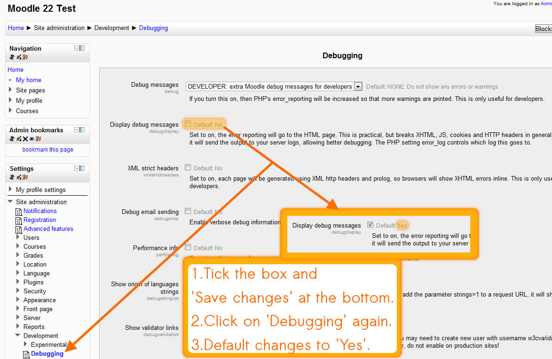Click the page icon beside Advanced features
The image size is (552, 359).
19,230
